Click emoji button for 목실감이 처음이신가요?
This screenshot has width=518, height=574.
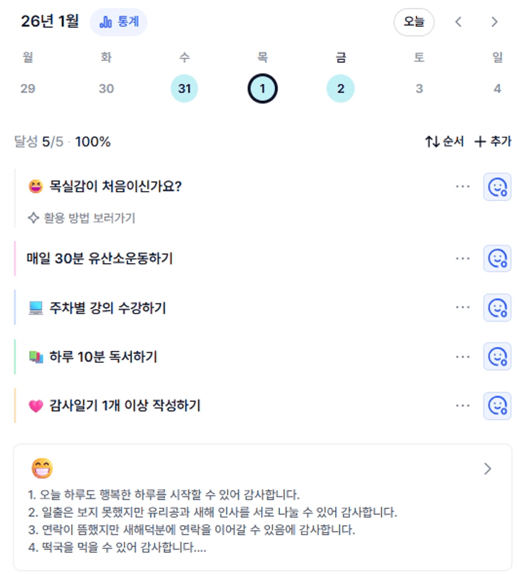tap(497, 187)
